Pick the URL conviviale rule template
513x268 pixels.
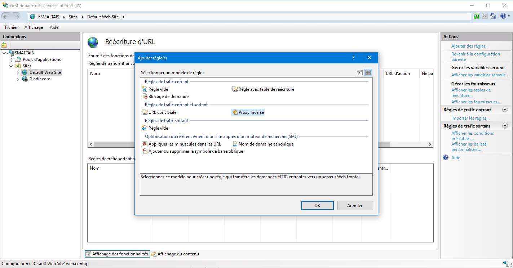[162, 112]
